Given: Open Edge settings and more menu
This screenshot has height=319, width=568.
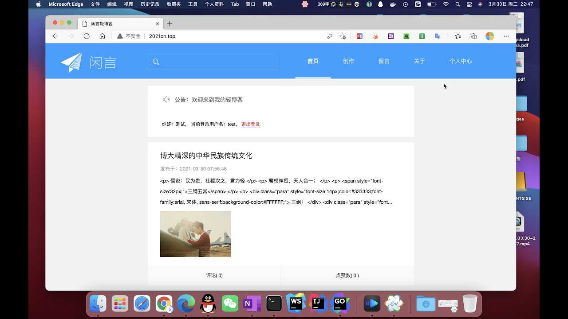Looking at the screenshot, I should click(506, 36).
